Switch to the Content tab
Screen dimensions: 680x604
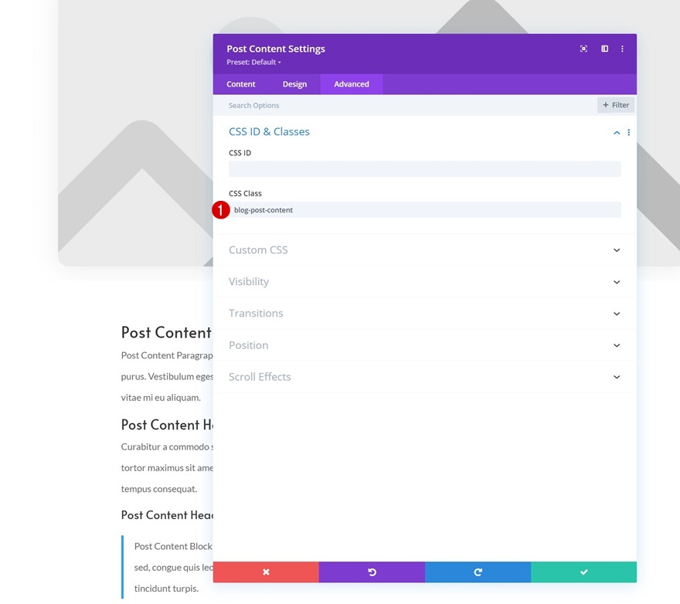pos(240,84)
